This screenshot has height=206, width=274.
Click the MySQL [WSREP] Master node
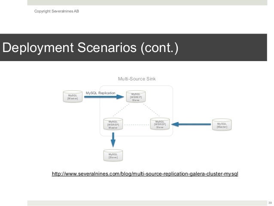113,124
